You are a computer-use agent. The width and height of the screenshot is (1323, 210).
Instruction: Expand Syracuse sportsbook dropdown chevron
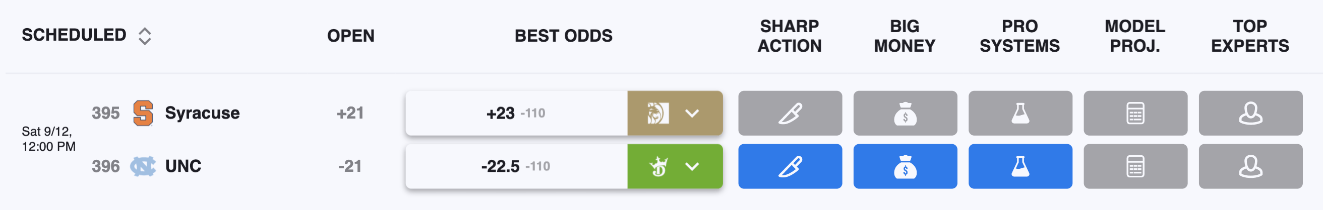(692, 113)
